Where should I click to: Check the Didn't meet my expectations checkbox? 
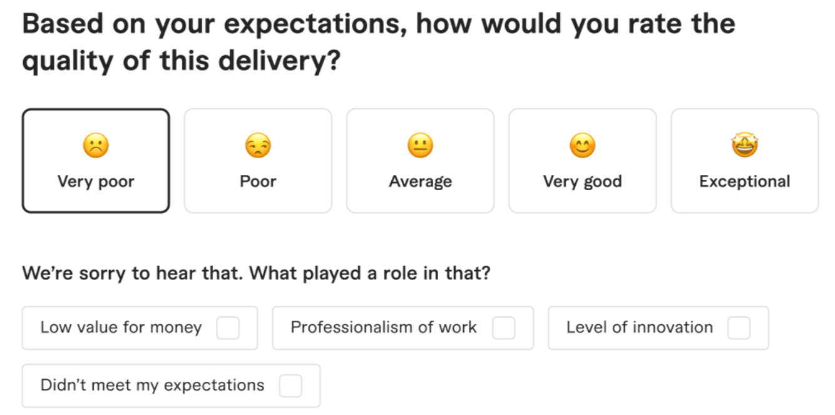click(290, 386)
